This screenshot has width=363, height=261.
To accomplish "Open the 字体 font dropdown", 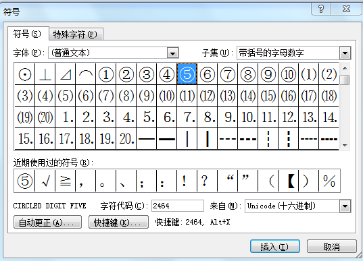I will click(172, 53).
